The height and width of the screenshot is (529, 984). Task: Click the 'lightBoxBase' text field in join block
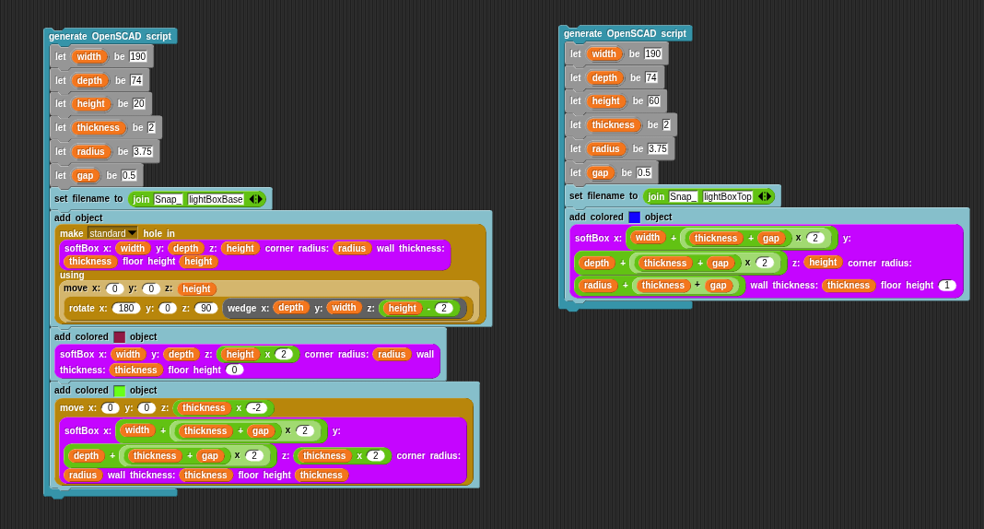tap(216, 200)
